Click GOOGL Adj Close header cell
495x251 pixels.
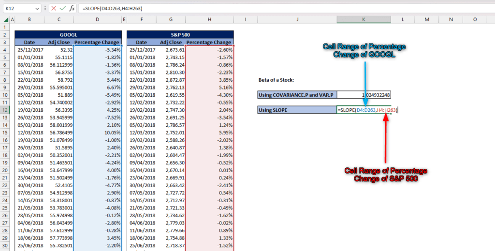pyautogui.click(x=58, y=42)
